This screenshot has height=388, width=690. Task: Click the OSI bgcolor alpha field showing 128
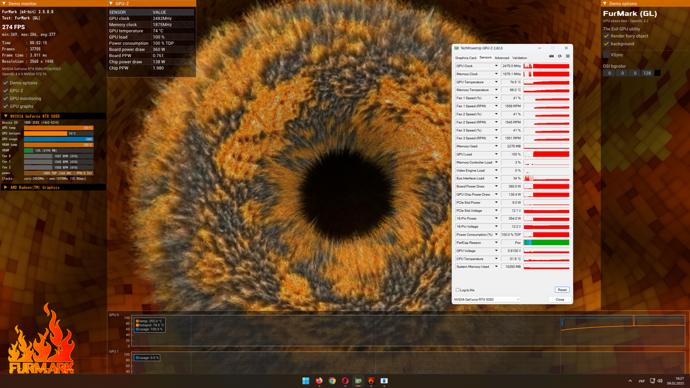[x=647, y=73]
